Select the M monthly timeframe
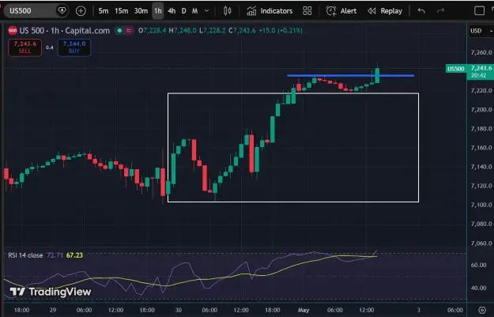 click(x=195, y=11)
